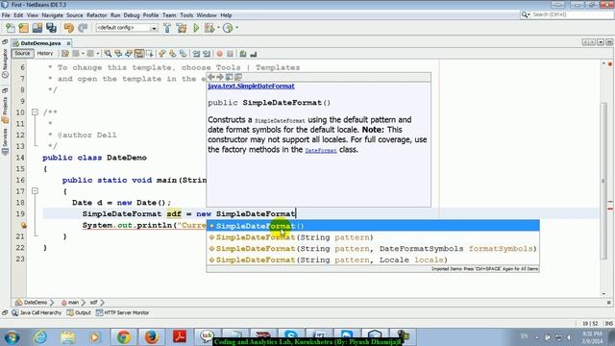Click the Open Project toolbar icon
Viewport: 615px width, 346px height.
coord(37,28)
